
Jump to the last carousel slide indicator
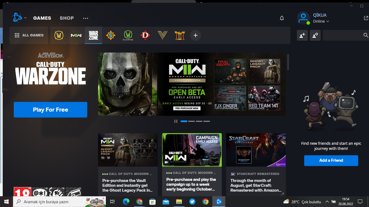[x=207, y=121]
